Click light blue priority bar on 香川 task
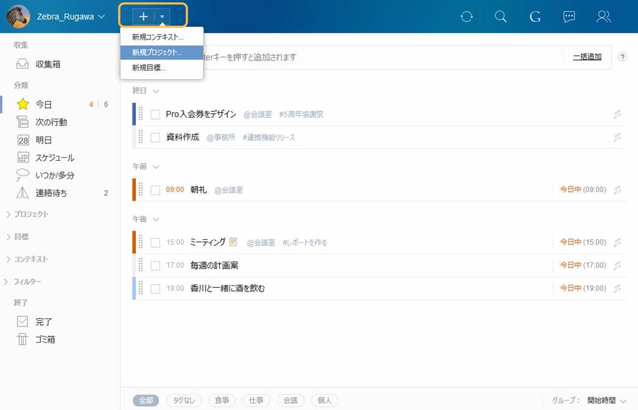 point(134,288)
